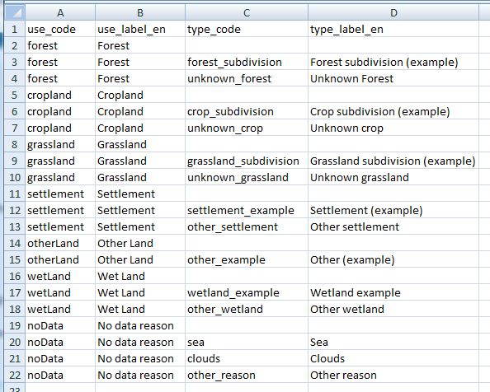Click cell containing Other reason

[x=393, y=375]
